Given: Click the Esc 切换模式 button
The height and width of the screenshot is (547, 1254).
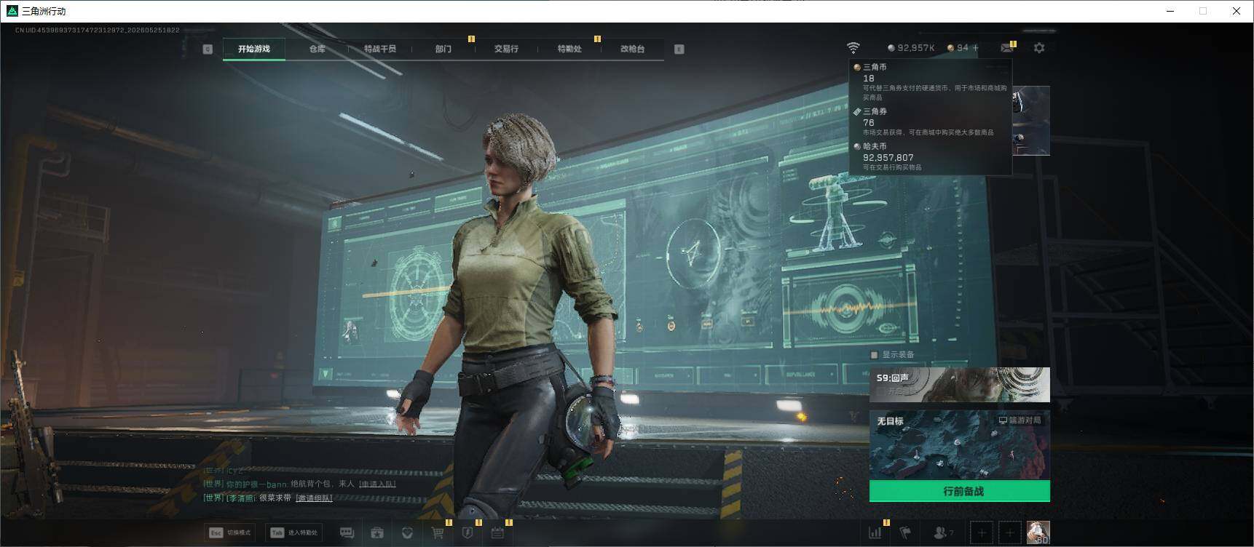Looking at the screenshot, I should 231,532.
